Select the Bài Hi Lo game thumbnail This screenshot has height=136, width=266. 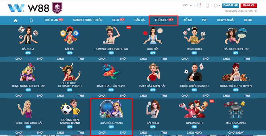pyautogui.click(x=153, y=109)
